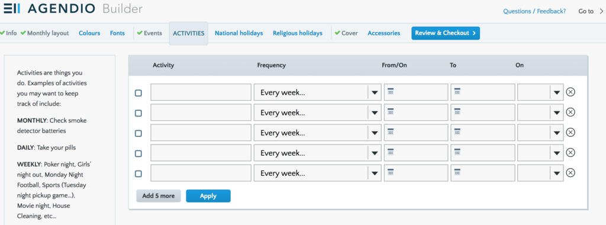Switch to the Colours tab

coord(89,33)
